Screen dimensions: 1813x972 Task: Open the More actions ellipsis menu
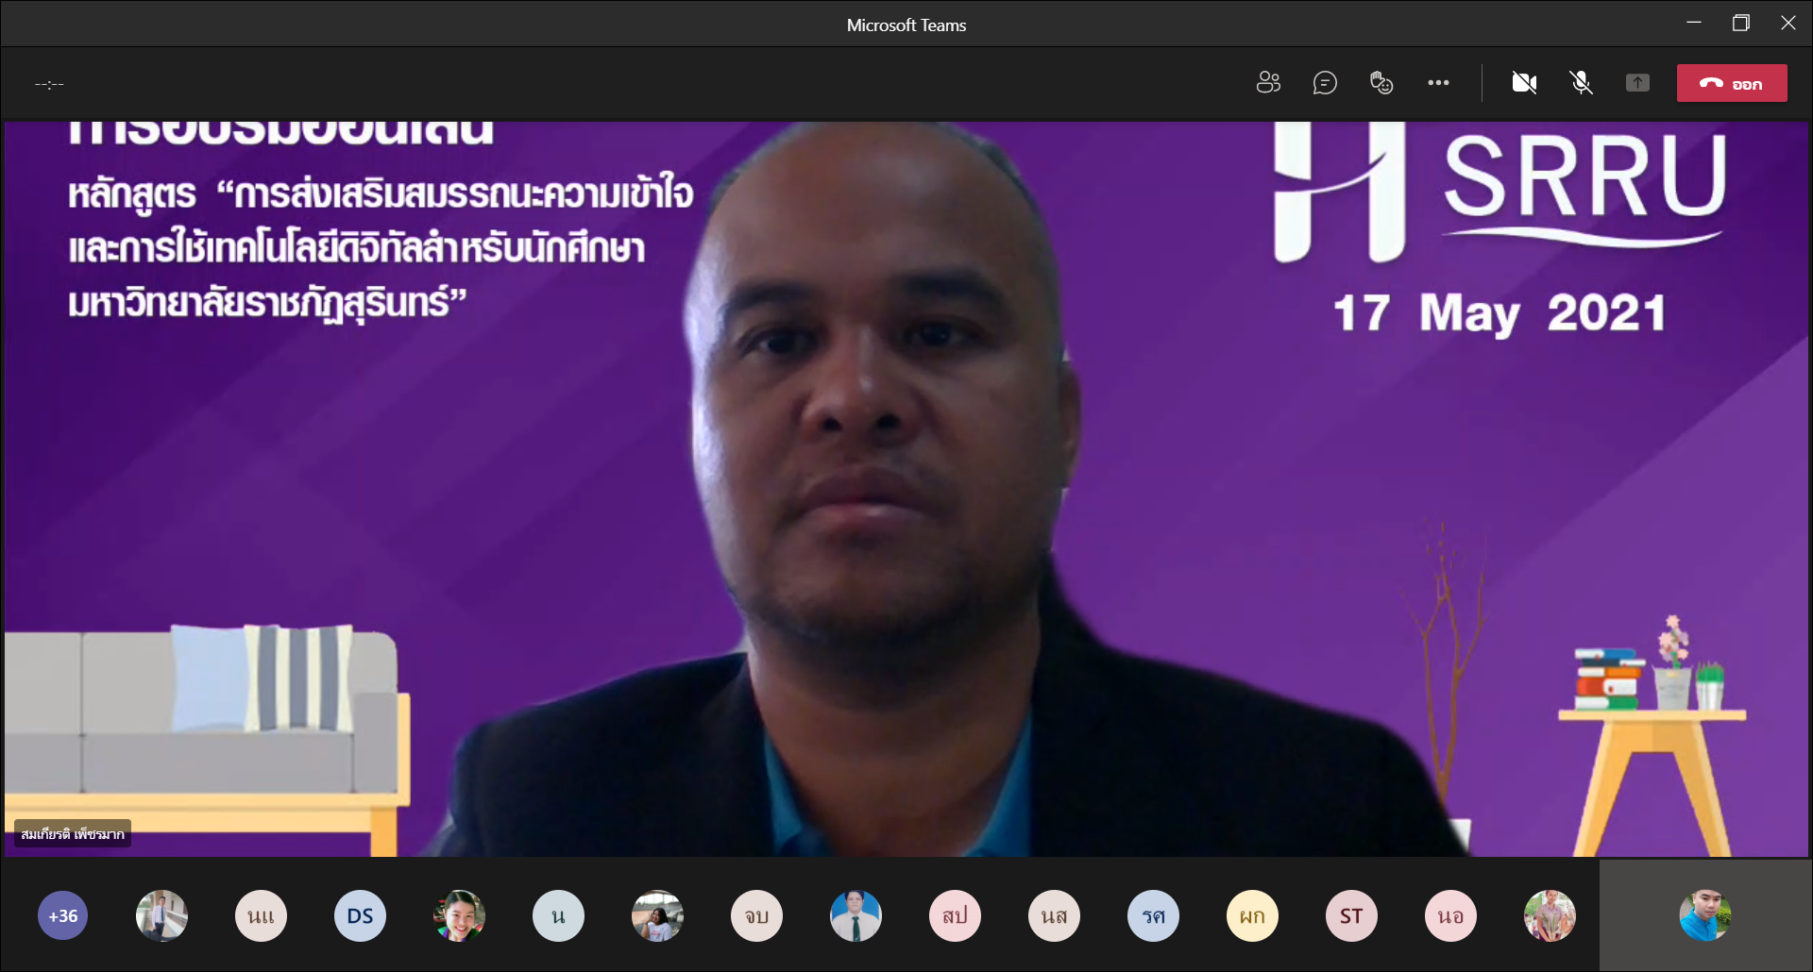(x=1438, y=83)
